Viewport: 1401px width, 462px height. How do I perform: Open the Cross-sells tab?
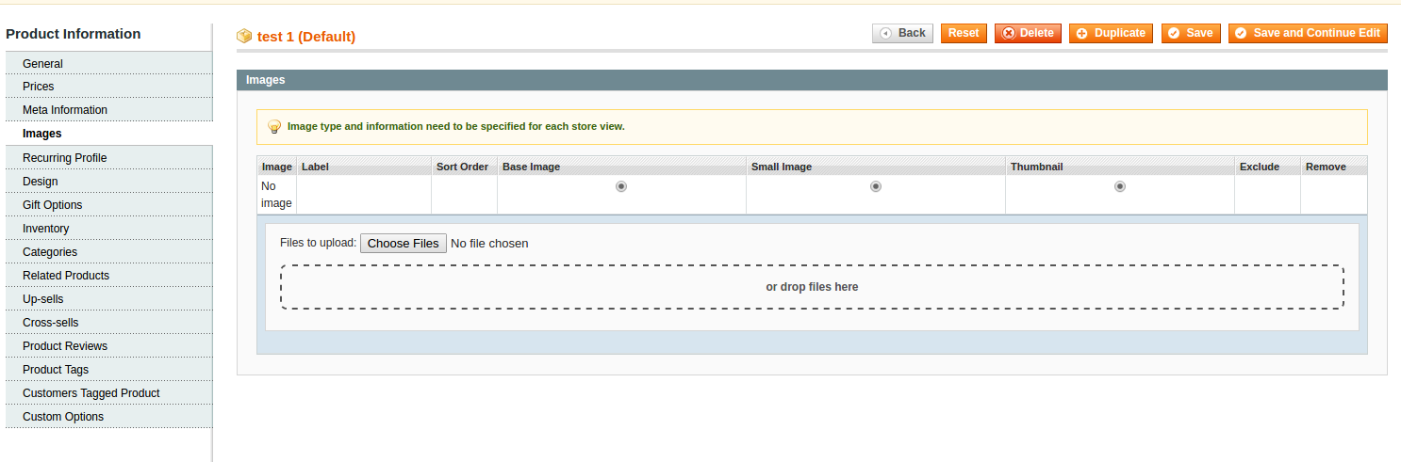point(109,323)
